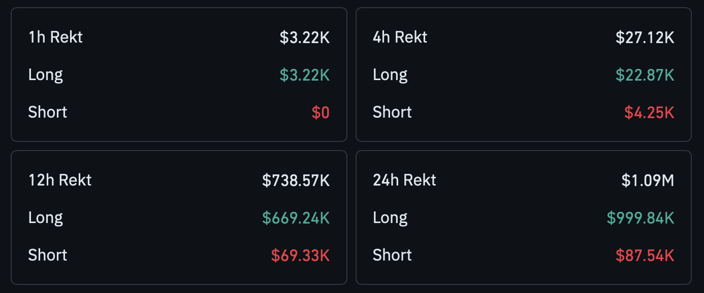
Task: Click the 24h Long value $999.84K
Action: click(641, 218)
